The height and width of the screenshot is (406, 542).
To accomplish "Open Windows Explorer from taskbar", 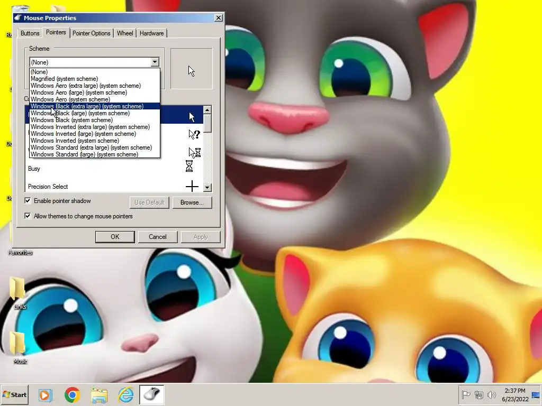I will (99, 395).
